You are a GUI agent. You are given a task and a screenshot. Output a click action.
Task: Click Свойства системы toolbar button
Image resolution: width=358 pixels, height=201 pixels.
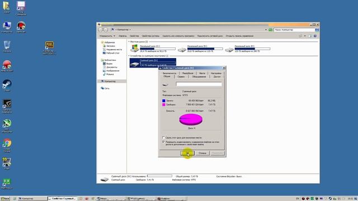pyautogui.click(x=150, y=36)
